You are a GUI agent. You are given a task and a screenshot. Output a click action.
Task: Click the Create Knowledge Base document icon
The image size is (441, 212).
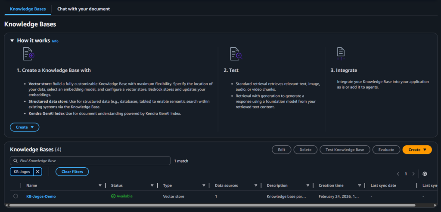pos(28,54)
